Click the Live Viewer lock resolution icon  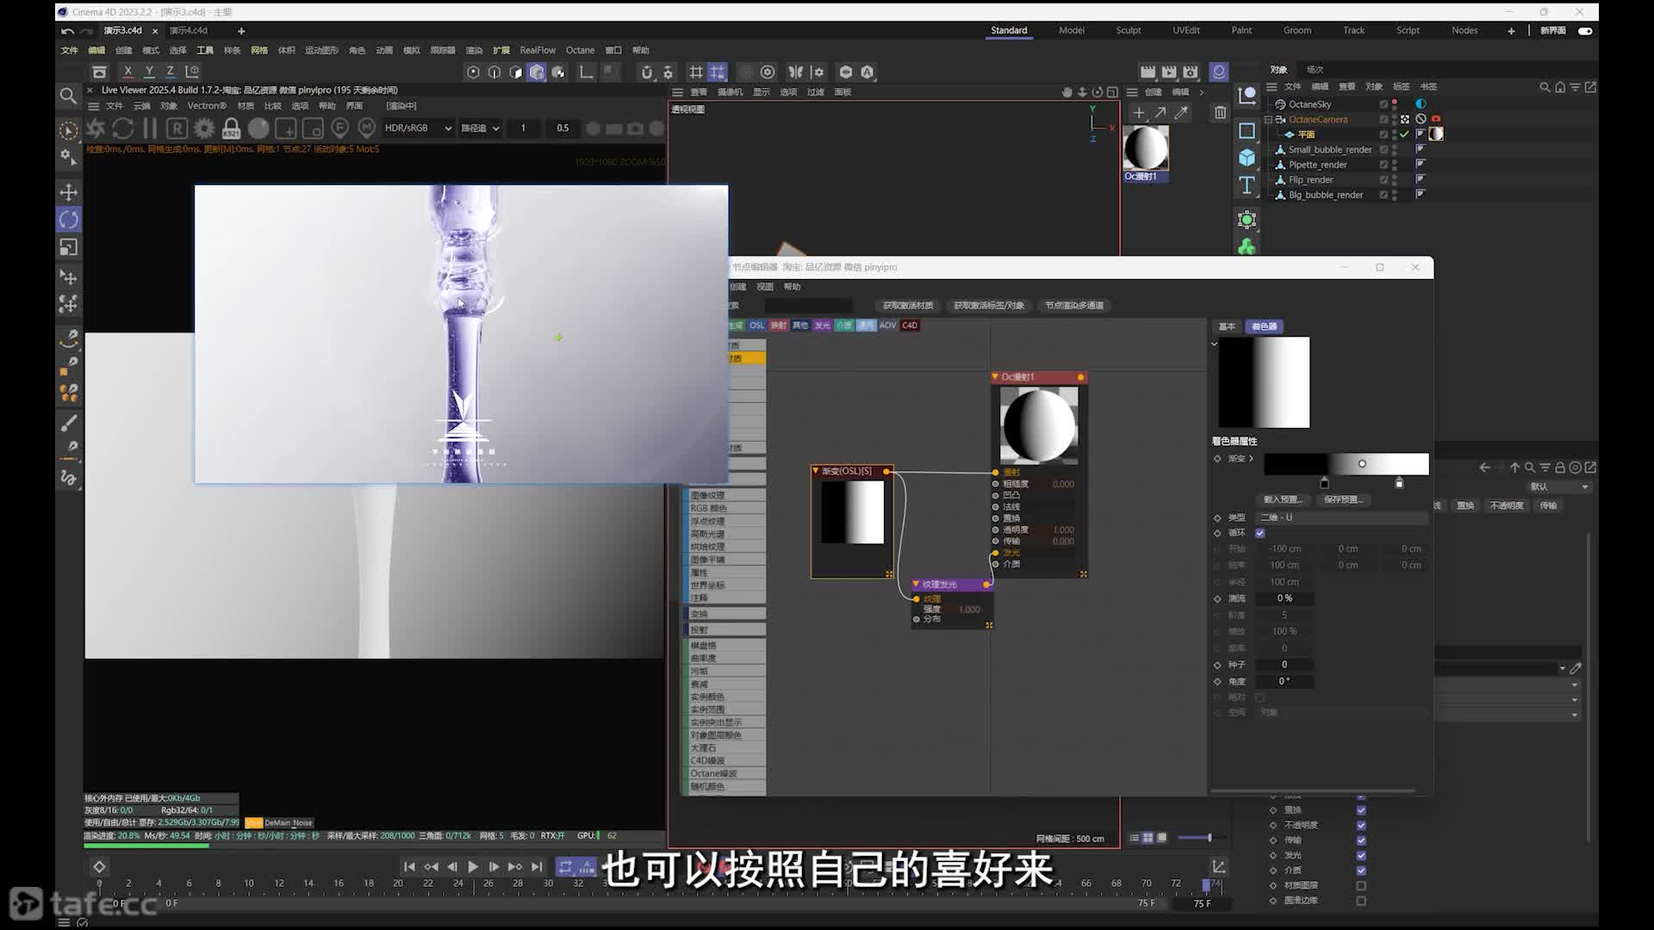click(x=231, y=128)
